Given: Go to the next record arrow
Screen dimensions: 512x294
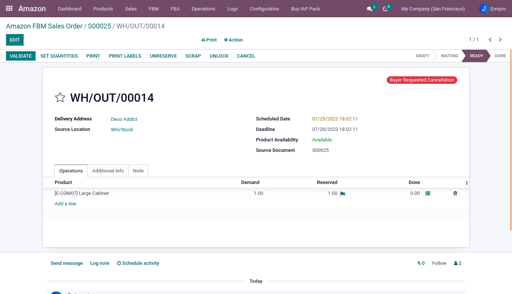Looking at the screenshot, I should pyautogui.click(x=500, y=40).
